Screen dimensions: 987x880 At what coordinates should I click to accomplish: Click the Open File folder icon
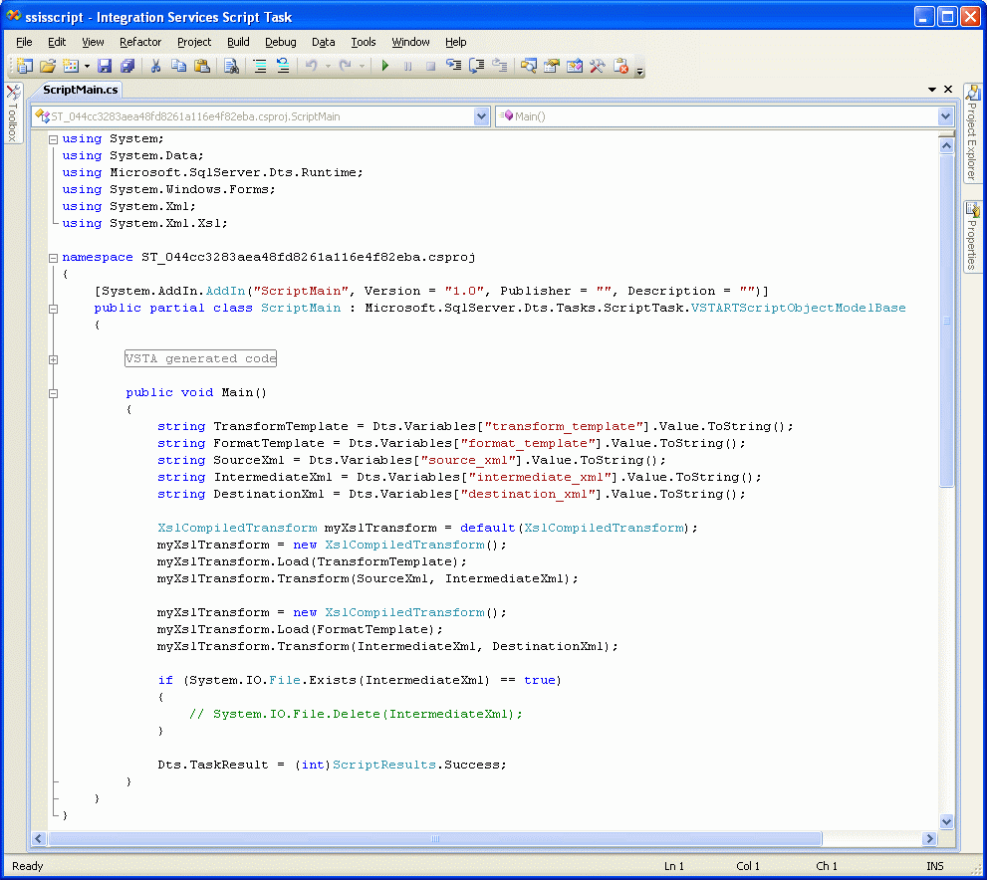click(x=47, y=66)
